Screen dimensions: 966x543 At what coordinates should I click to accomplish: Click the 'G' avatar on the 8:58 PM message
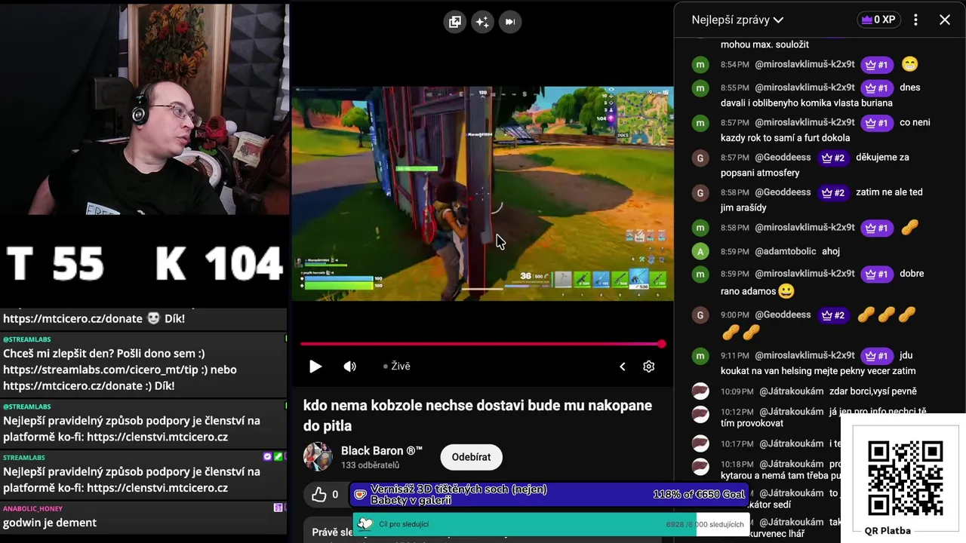pos(700,192)
